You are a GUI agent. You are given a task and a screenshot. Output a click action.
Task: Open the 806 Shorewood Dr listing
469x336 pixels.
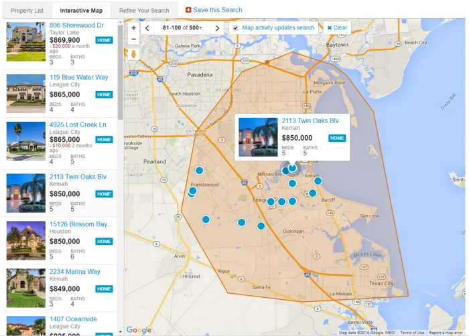point(76,25)
